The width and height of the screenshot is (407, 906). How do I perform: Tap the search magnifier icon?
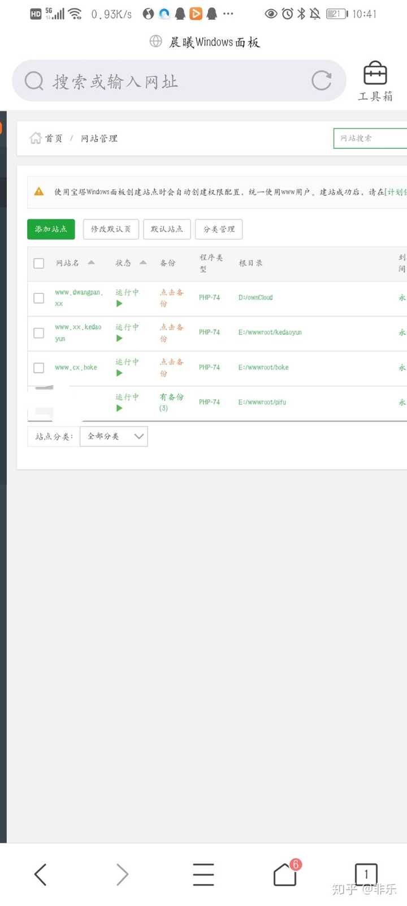coord(34,81)
